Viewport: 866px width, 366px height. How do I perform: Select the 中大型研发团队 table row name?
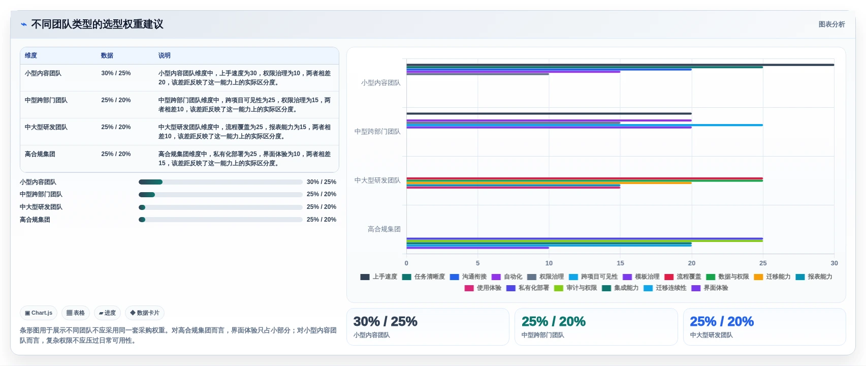tap(46, 127)
